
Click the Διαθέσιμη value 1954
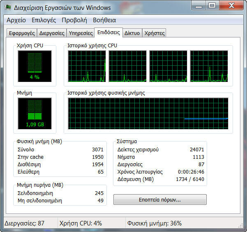(x=98, y=165)
